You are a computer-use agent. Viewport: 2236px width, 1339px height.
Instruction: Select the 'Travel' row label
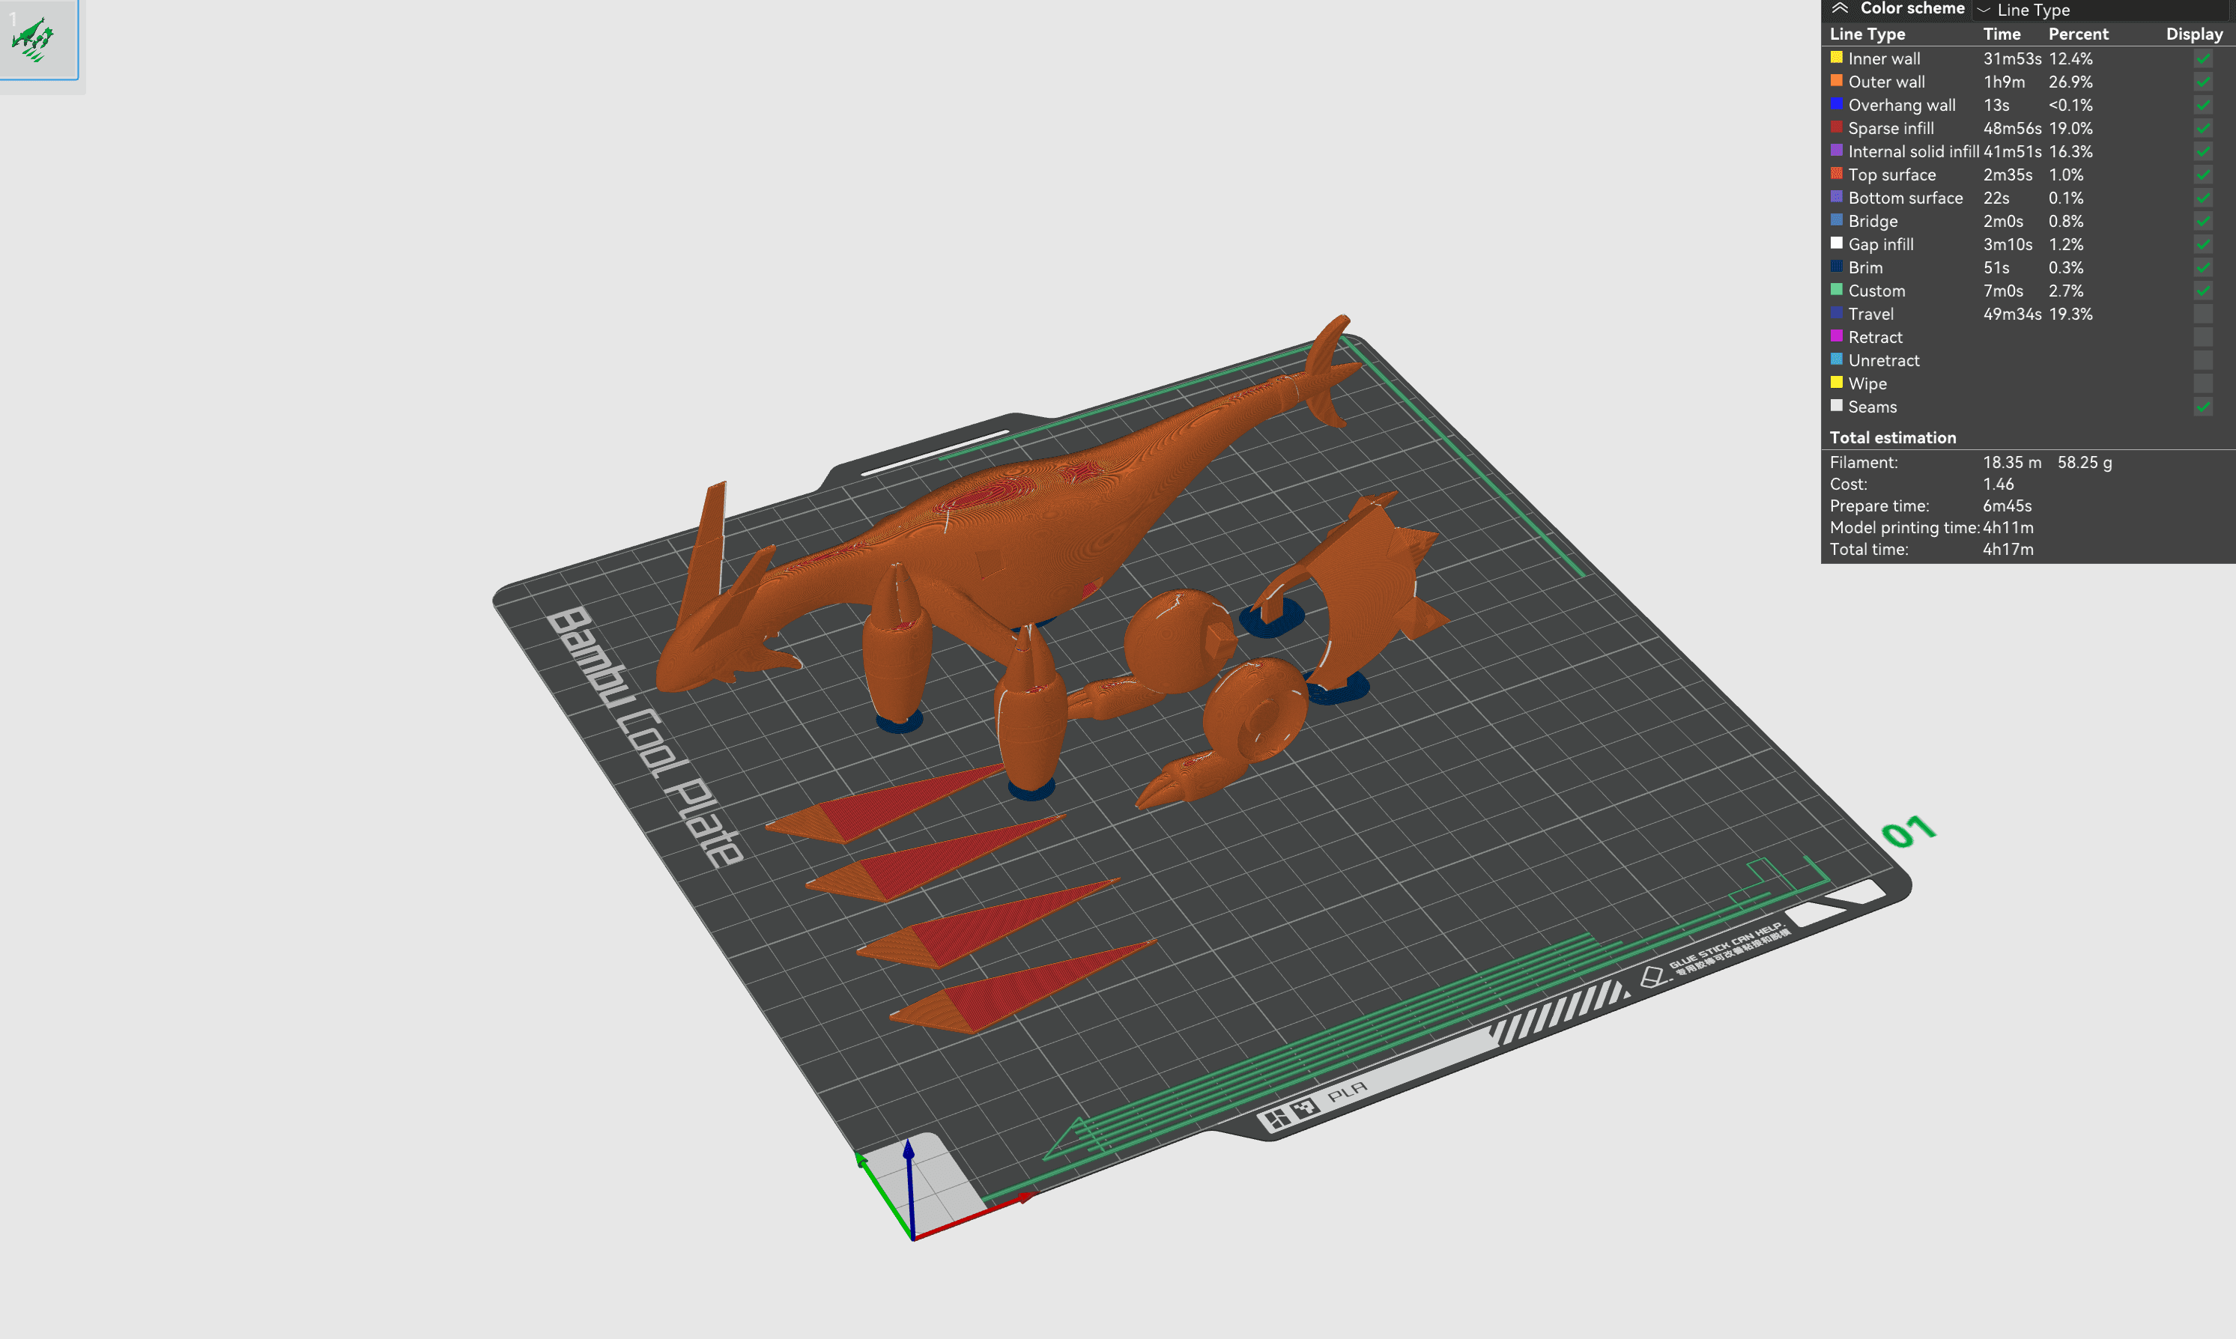click(x=1870, y=314)
